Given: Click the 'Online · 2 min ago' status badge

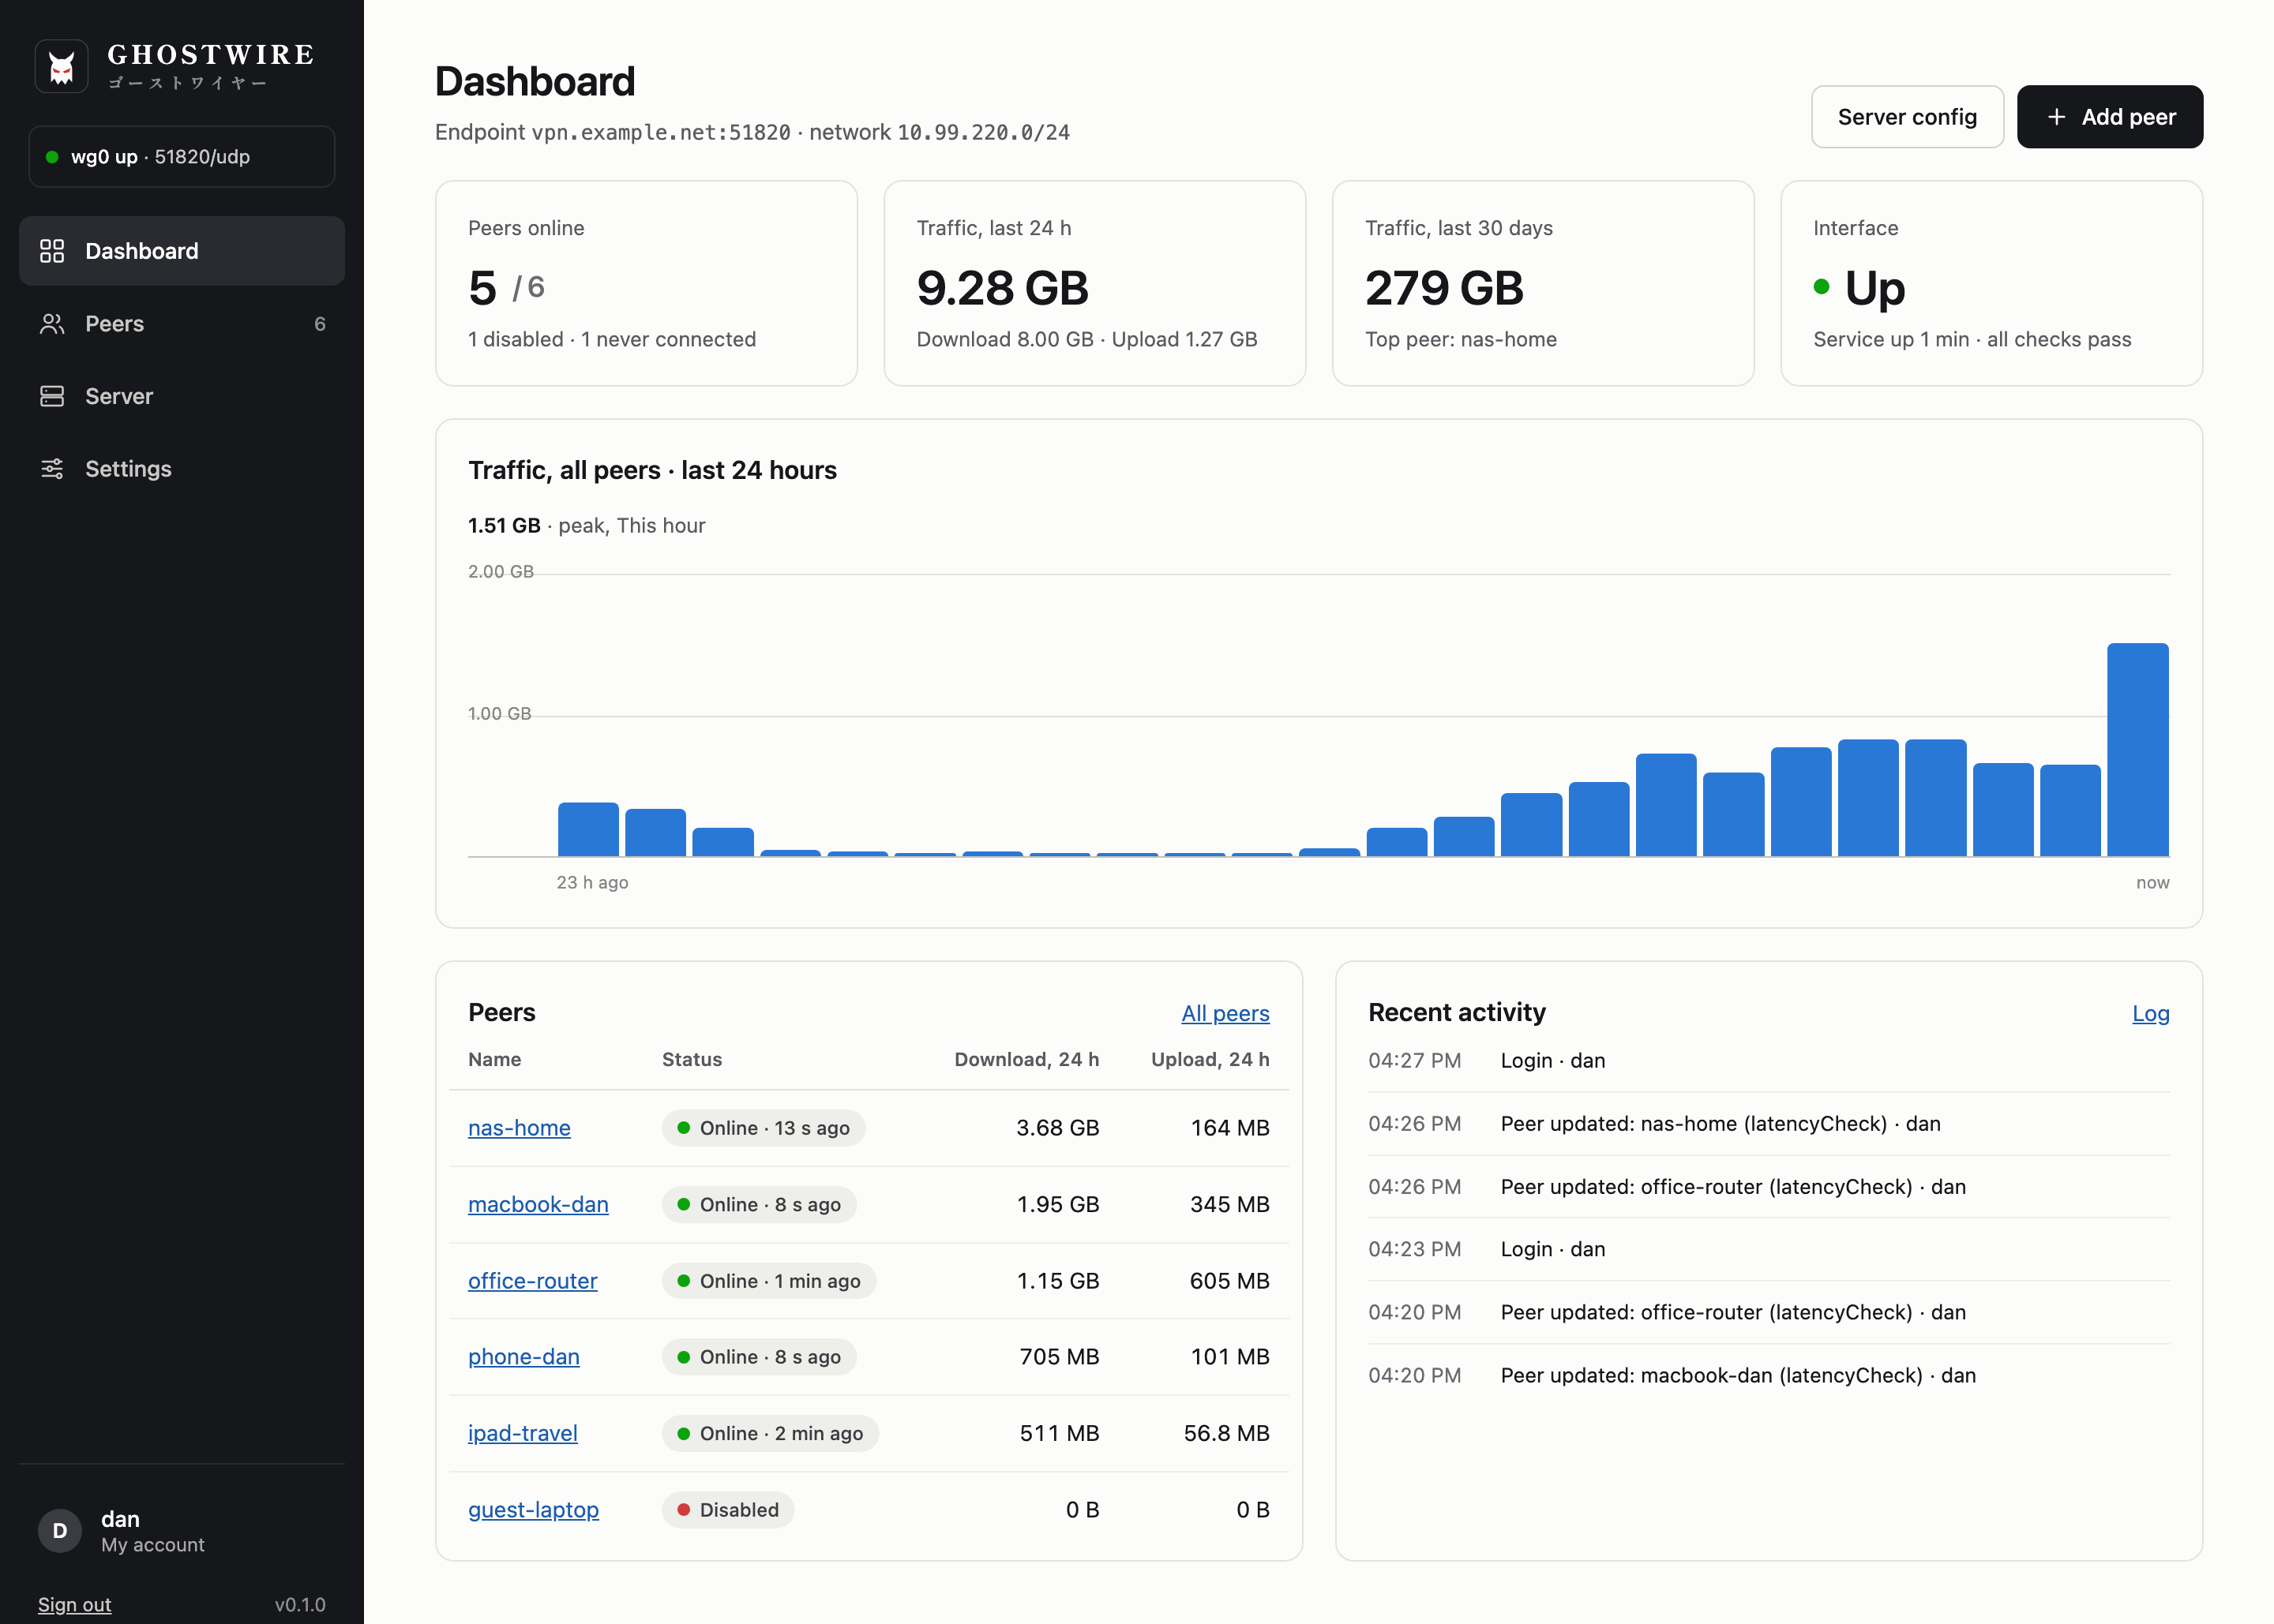Looking at the screenshot, I should (x=771, y=1433).
